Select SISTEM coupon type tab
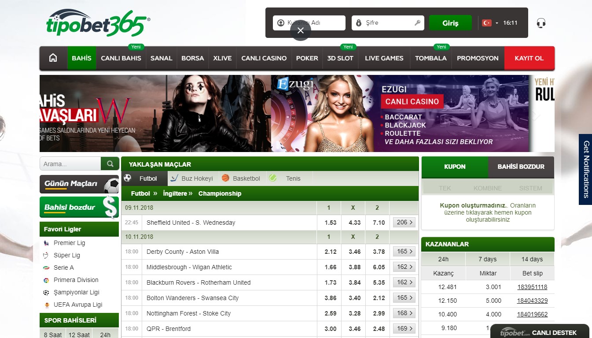 pos(530,188)
